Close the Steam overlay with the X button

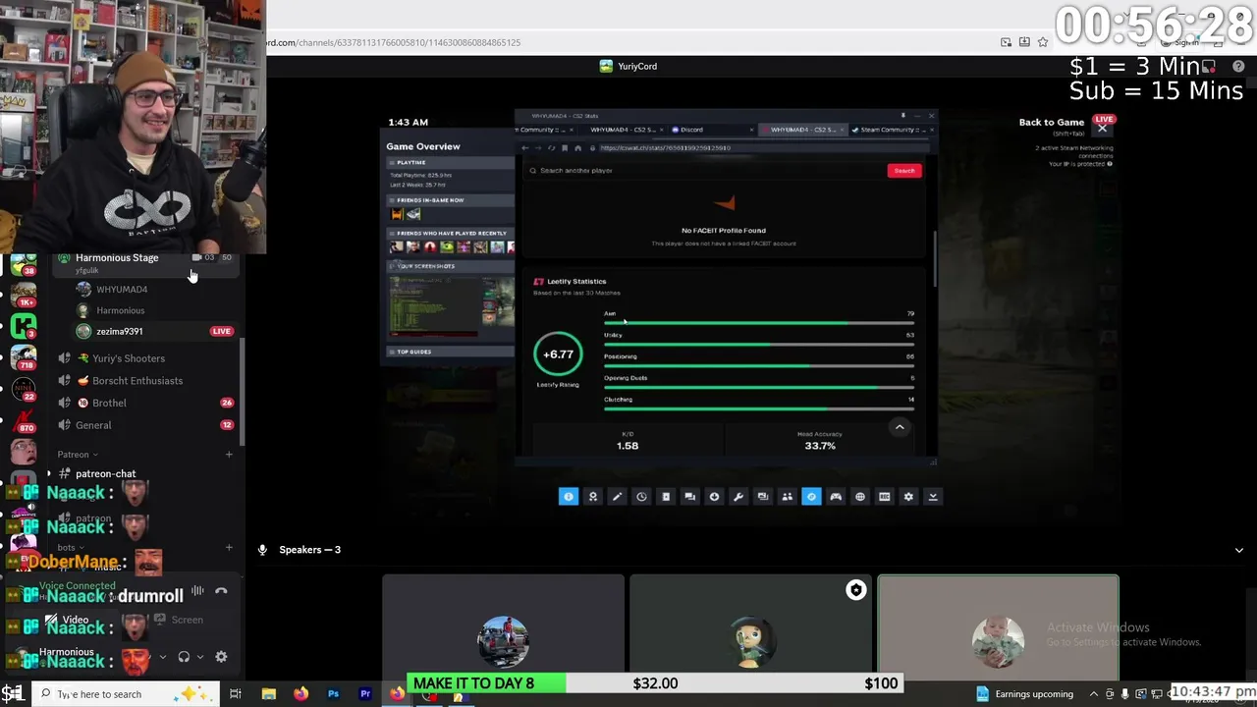click(1102, 129)
